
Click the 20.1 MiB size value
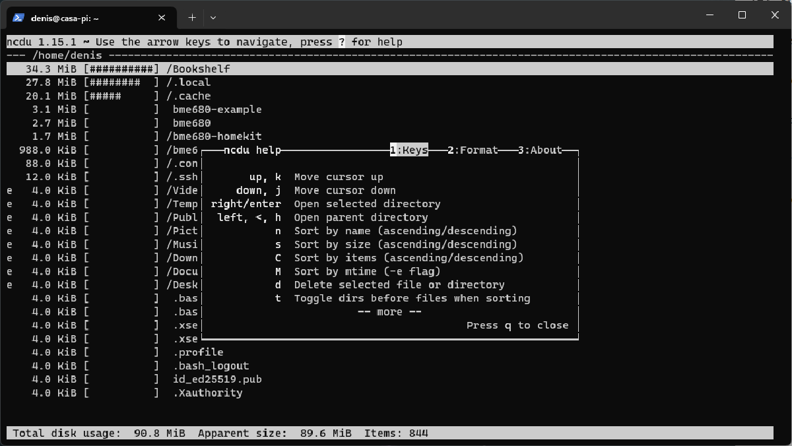coord(51,96)
